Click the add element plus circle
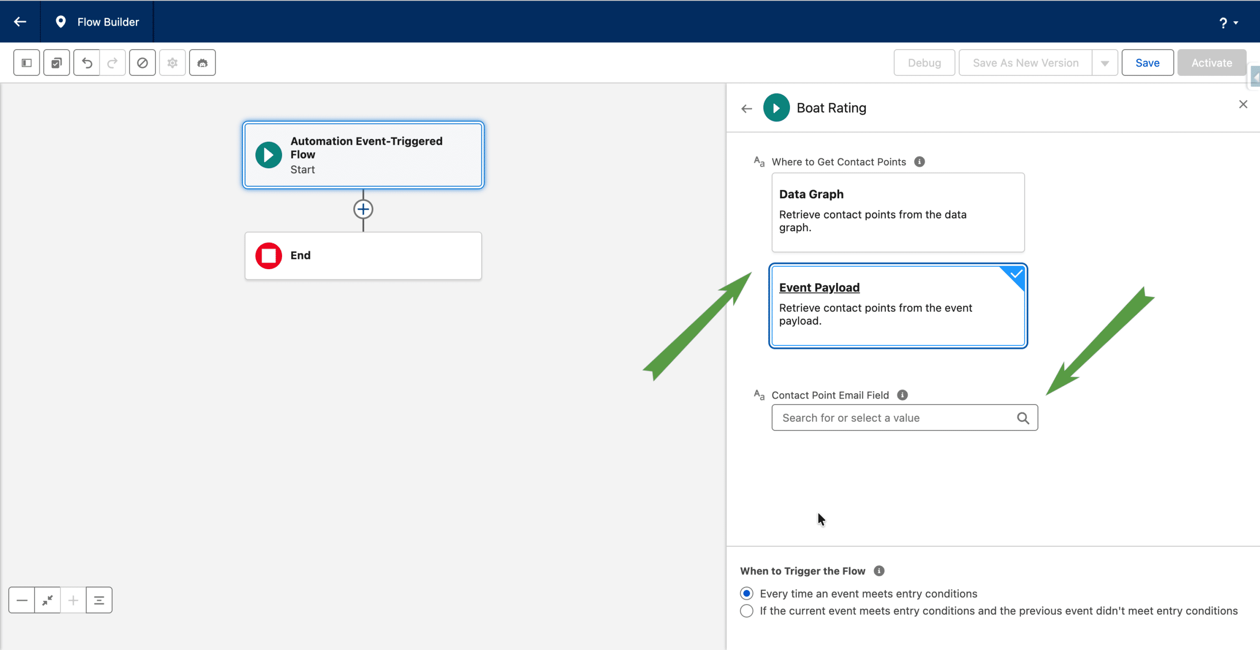This screenshot has width=1260, height=650. coord(363,210)
